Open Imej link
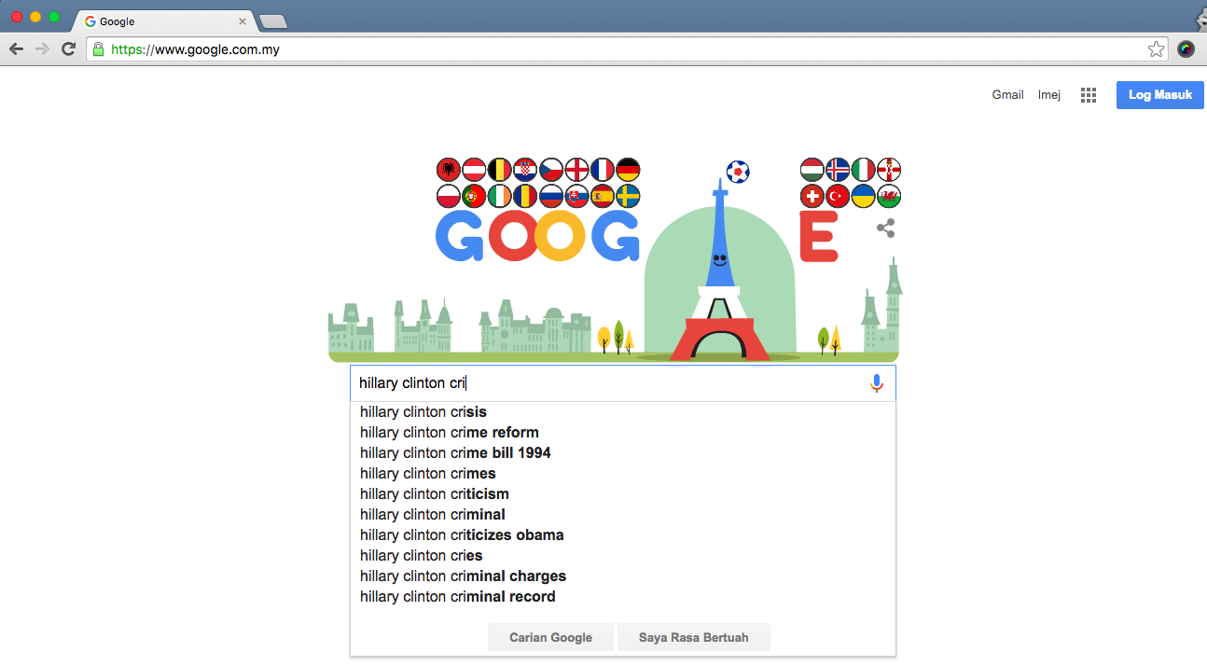Screen dimensions: 1207x666 (1049, 95)
